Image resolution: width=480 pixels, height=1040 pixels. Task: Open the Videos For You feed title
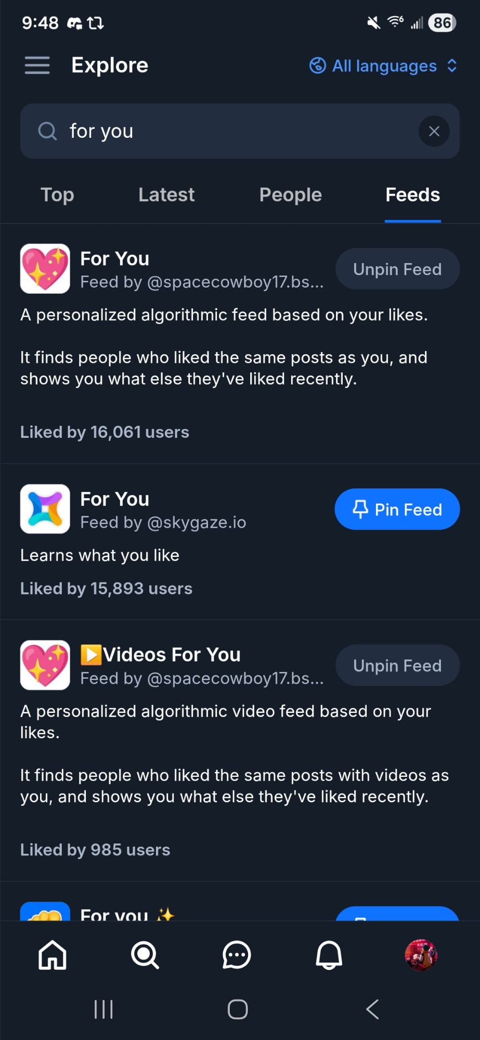click(x=172, y=655)
